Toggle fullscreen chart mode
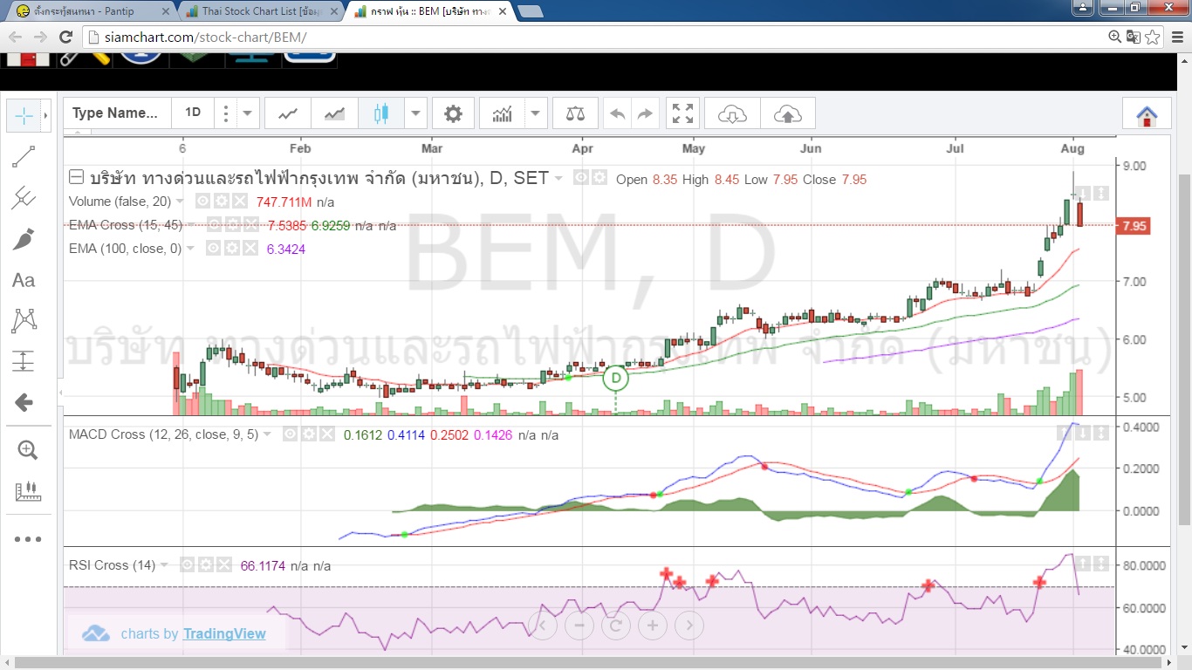This screenshot has height=670, width=1192. (683, 113)
